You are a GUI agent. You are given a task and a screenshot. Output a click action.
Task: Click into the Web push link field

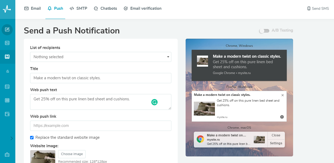(x=101, y=126)
